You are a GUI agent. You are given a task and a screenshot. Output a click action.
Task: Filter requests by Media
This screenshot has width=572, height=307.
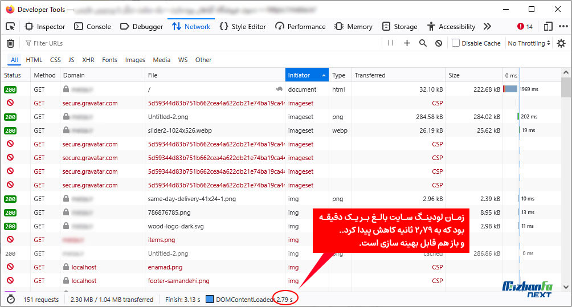pyautogui.click(x=162, y=60)
